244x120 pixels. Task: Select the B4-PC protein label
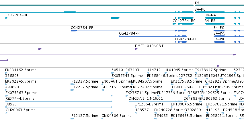coord(219,28)
